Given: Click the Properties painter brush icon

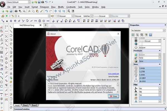Looking at the screenshot, I should (41, 11).
